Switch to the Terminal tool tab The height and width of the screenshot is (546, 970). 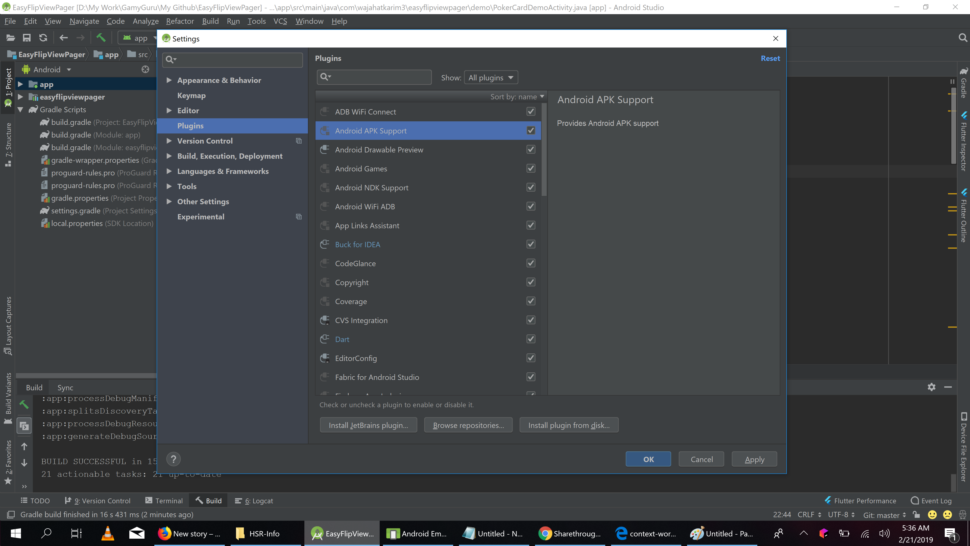[x=164, y=500]
